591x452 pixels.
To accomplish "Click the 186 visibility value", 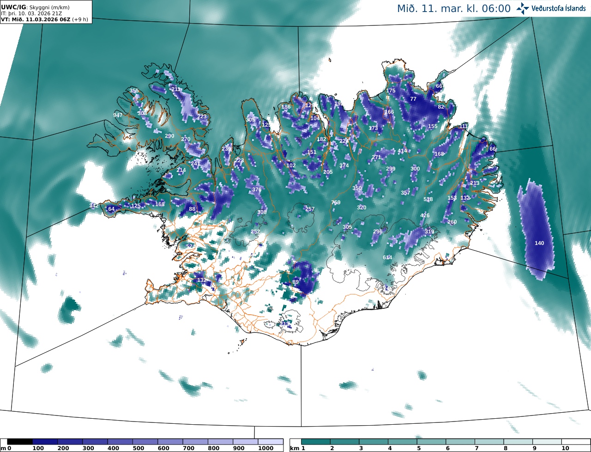I will pos(286,107).
